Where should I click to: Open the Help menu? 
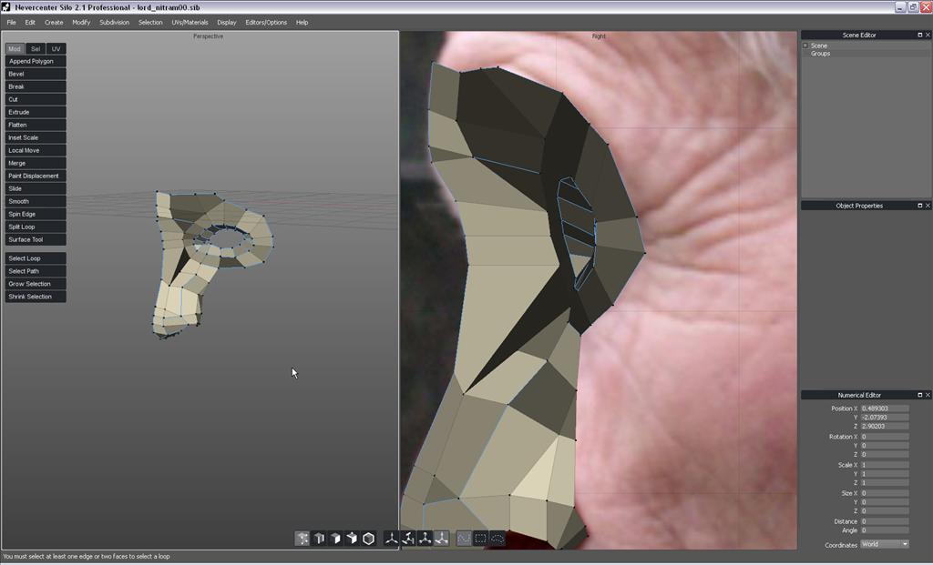(x=302, y=23)
